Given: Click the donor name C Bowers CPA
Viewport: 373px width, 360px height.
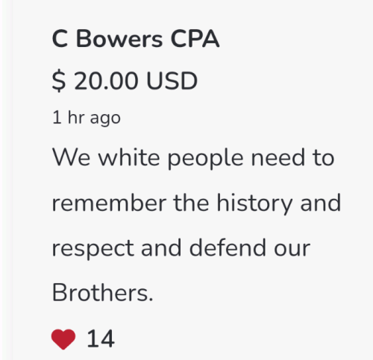Looking at the screenshot, I should 136,39.
